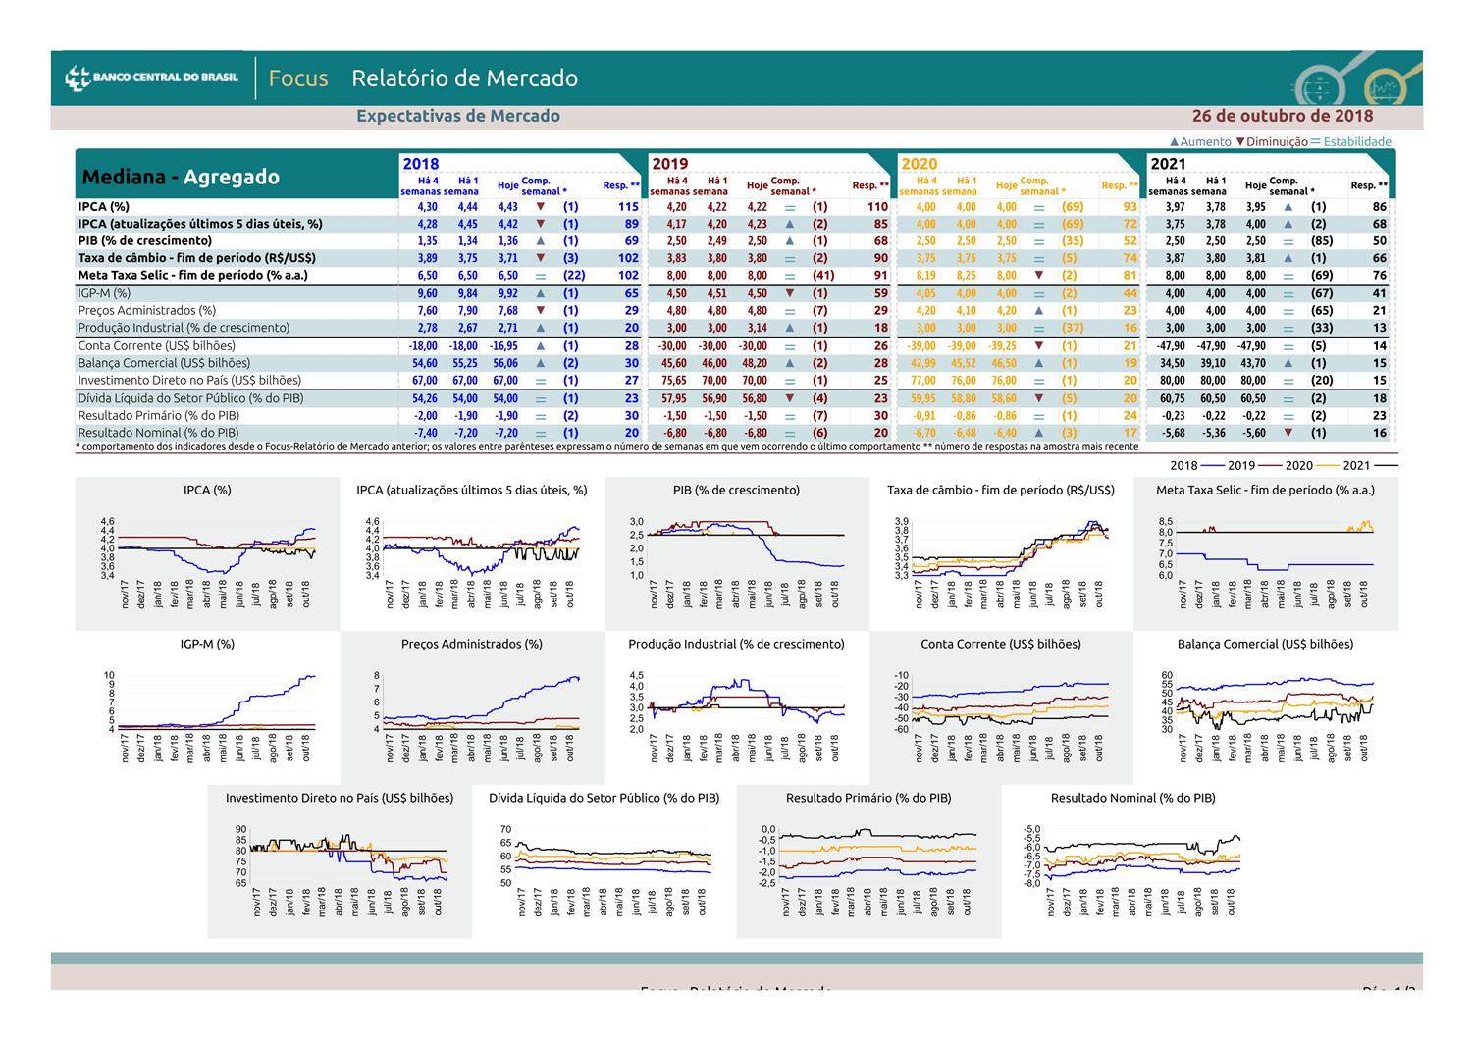
Task: Click the "PIB (% de crescimento)" row label
Action: coord(145,241)
